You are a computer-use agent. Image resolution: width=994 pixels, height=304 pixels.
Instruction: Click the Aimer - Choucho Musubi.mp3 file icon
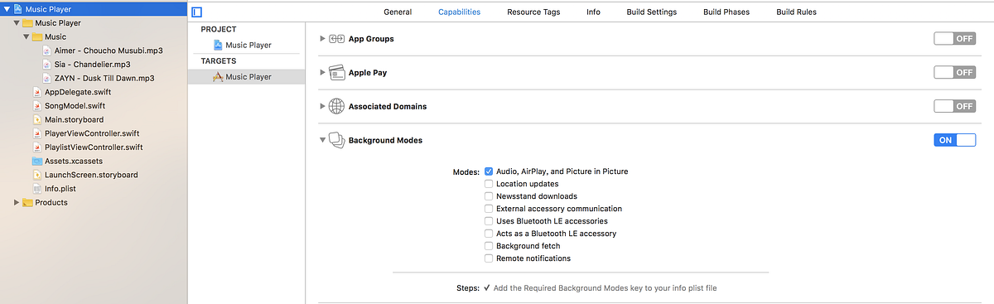pos(46,51)
